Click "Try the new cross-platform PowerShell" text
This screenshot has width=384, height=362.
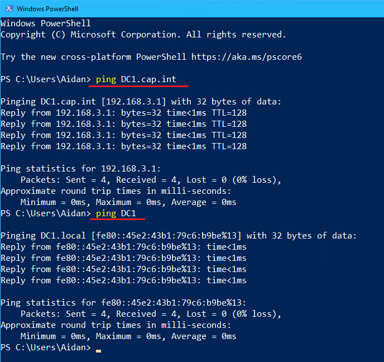pos(94,57)
